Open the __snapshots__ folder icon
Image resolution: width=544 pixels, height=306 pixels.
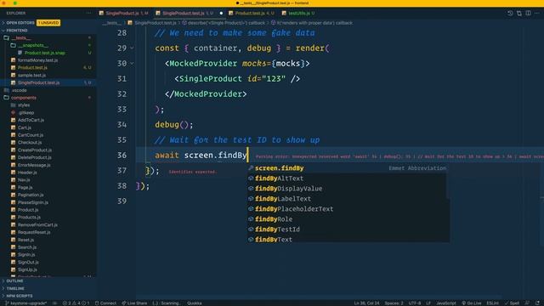pos(14,45)
